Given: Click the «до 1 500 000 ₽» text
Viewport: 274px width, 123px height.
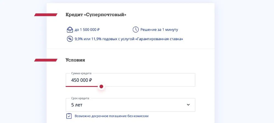Looking at the screenshot, I should click(x=88, y=30).
